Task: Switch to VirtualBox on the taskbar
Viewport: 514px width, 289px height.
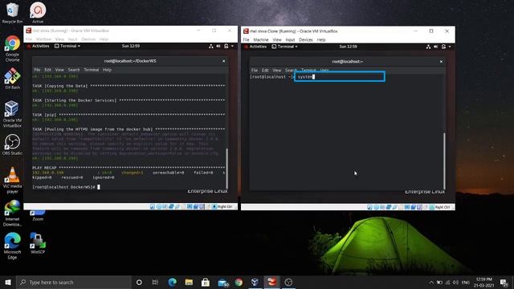Action: coord(255,282)
